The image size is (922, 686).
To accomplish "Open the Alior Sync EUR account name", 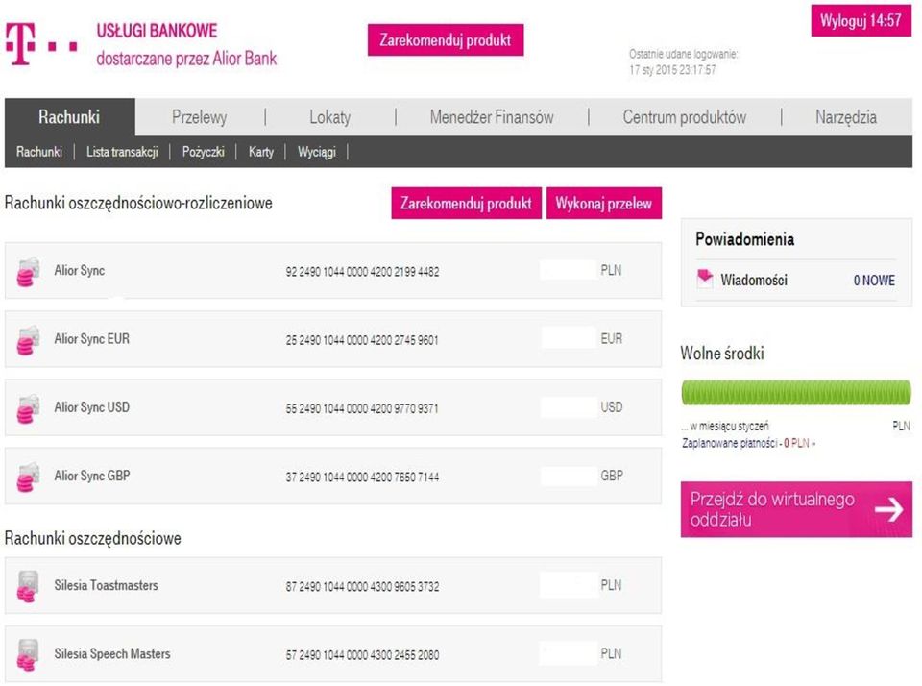I will (92, 339).
